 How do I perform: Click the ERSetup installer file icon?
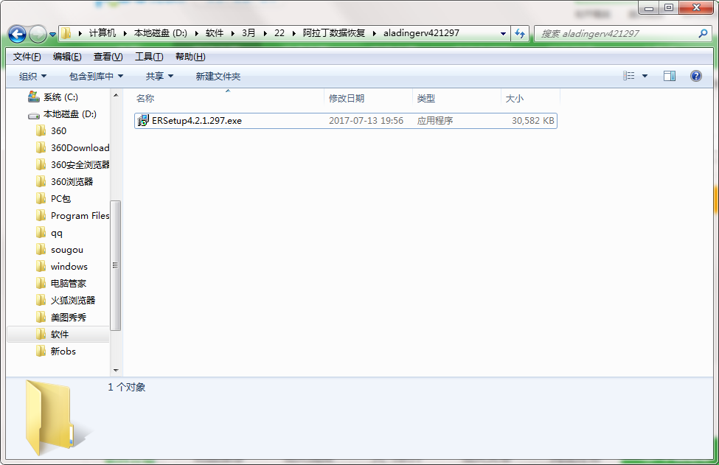[x=143, y=121]
